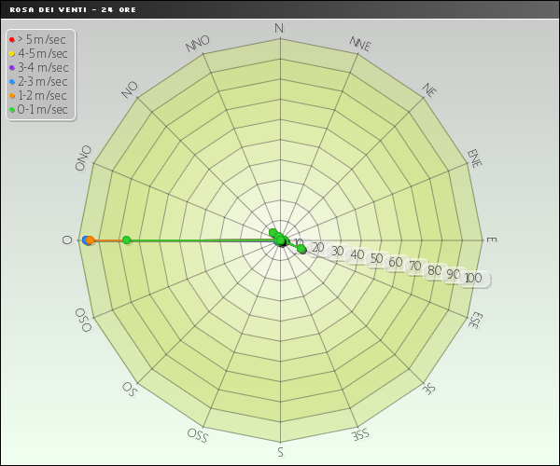Click the green data point on west axis
This screenshot has width=560, height=466.
127,240
